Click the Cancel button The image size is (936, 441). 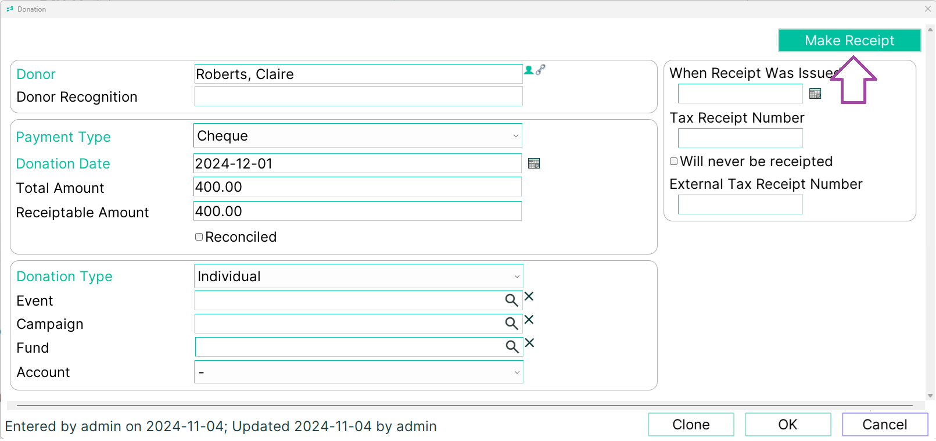pyautogui.click(x=885, y=425)
